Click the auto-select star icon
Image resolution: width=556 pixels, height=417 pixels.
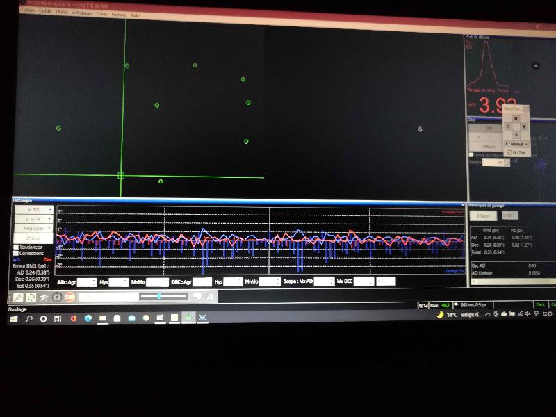44,297
